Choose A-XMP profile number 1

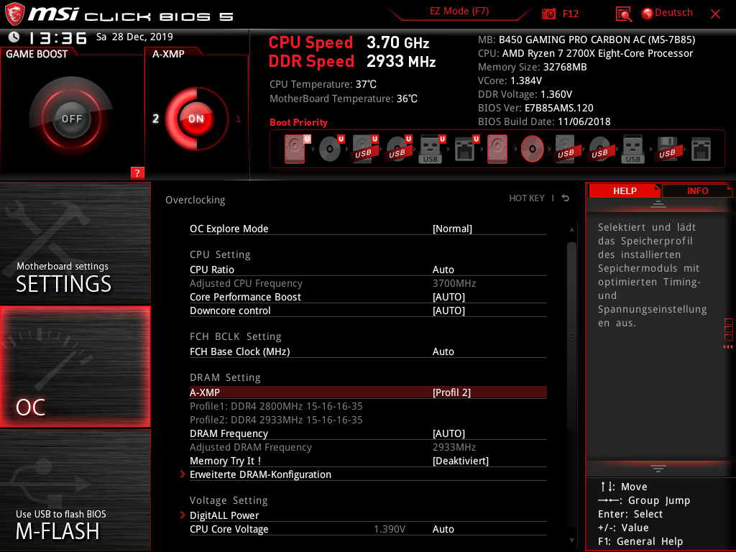click(238, 119)
